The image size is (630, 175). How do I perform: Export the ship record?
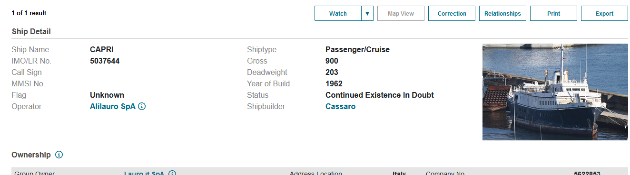pyautogui.click(x=604, y=13)
